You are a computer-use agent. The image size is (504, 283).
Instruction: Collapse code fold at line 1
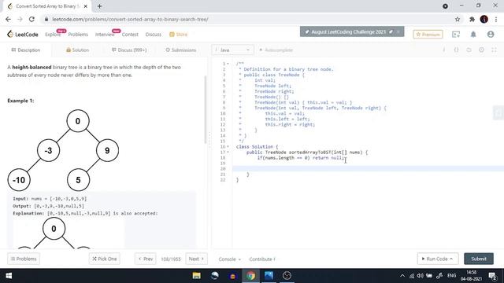(228, 64)
